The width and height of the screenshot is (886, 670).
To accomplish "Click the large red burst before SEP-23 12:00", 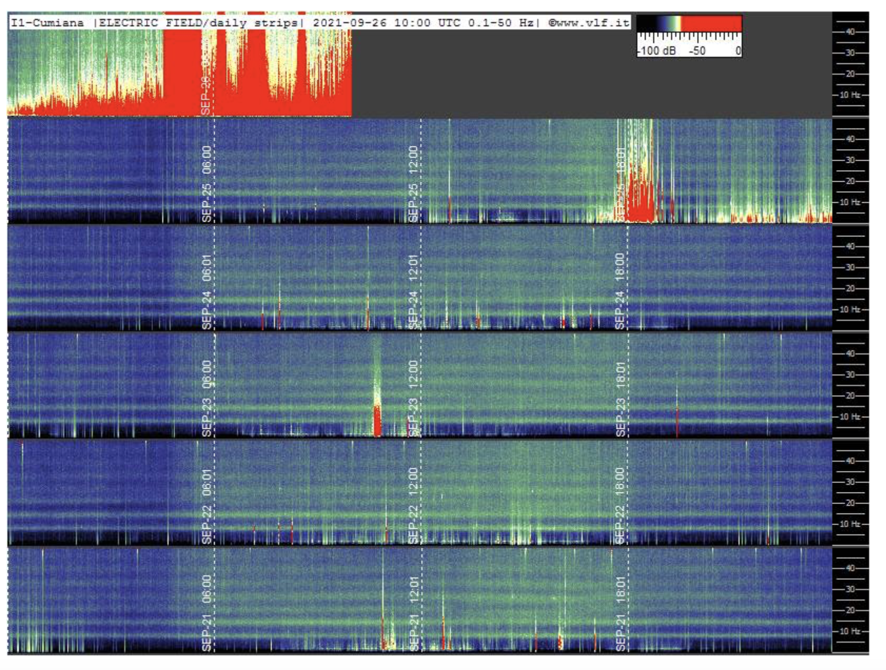I will coord(377,420).
